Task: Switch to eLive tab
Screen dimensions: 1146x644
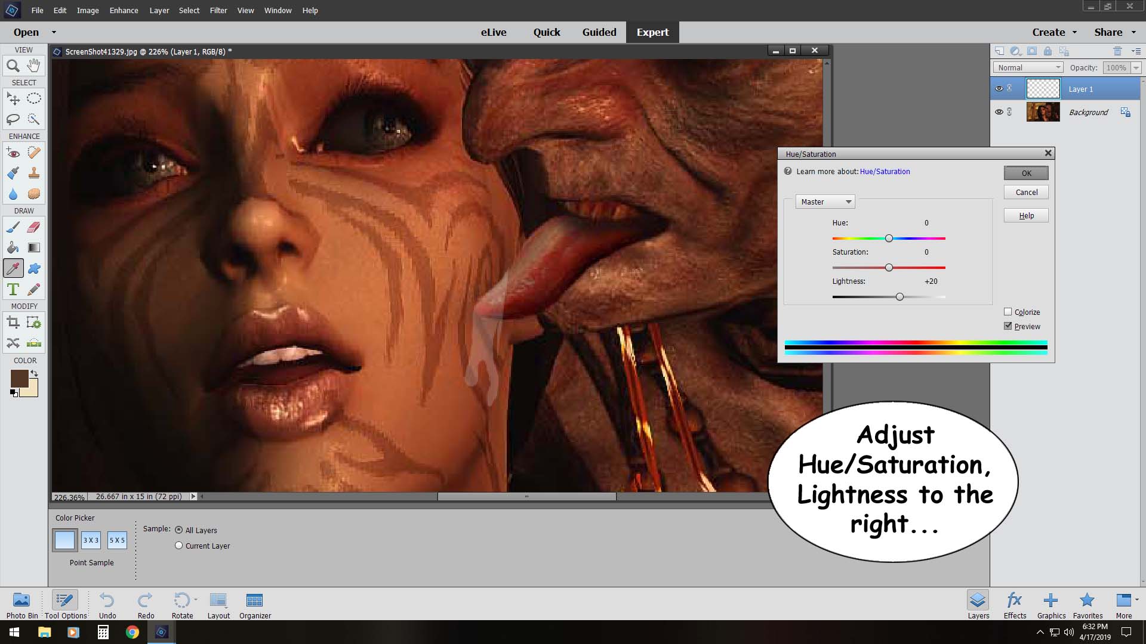Action: click(x=494, y=32)
